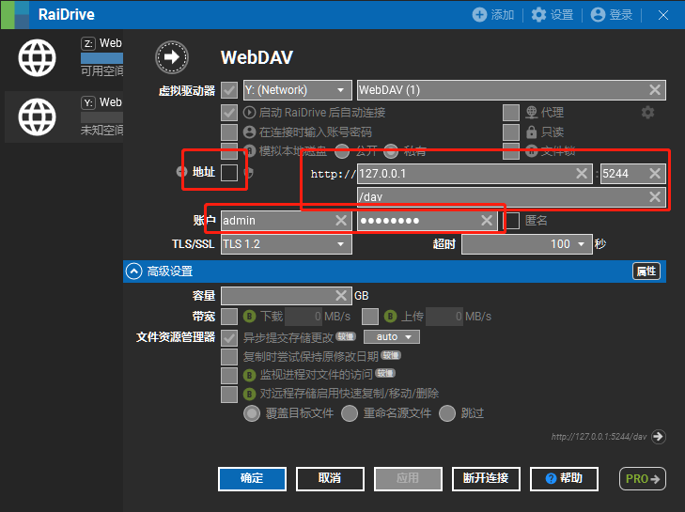Enable the 只读 read-only checkbox

coord(510,132)
